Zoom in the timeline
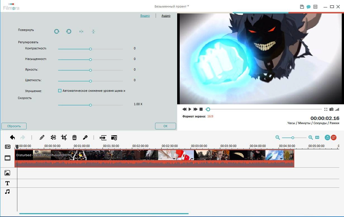This screenshot has height=217, width=344. point(310,138)
